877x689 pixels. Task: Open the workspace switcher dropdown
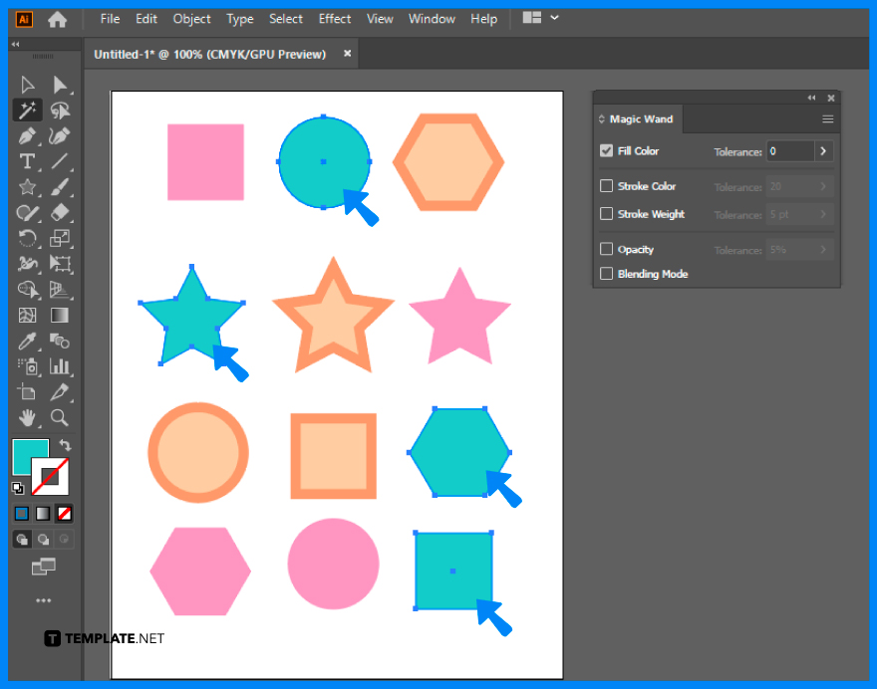click(538, 18)
